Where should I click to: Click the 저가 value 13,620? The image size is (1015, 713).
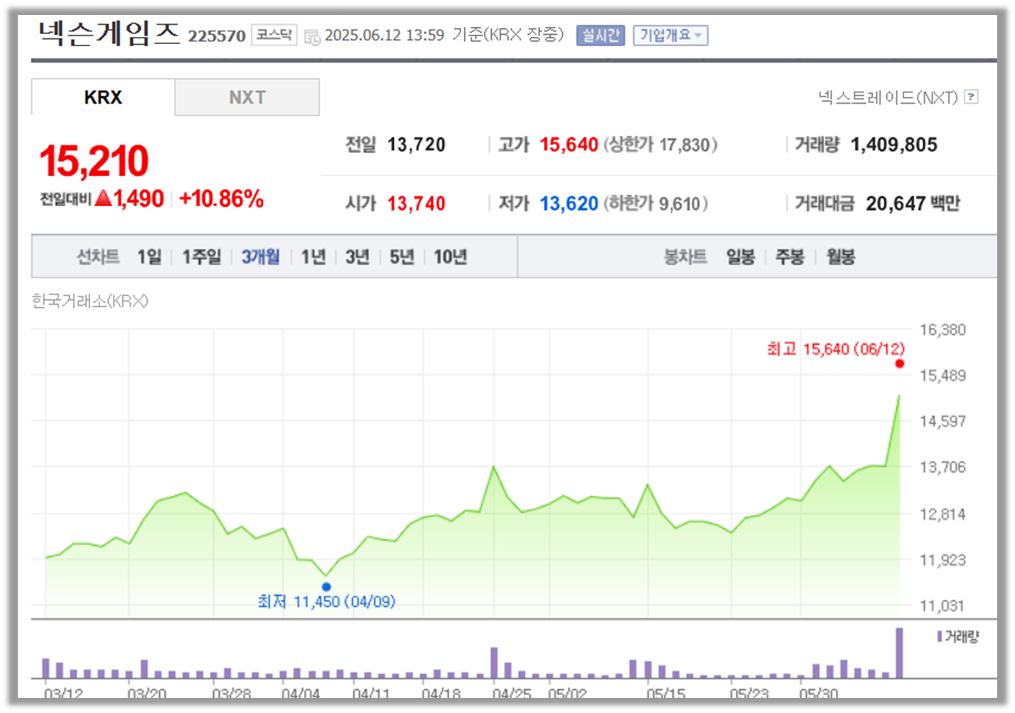click(569, 204)
